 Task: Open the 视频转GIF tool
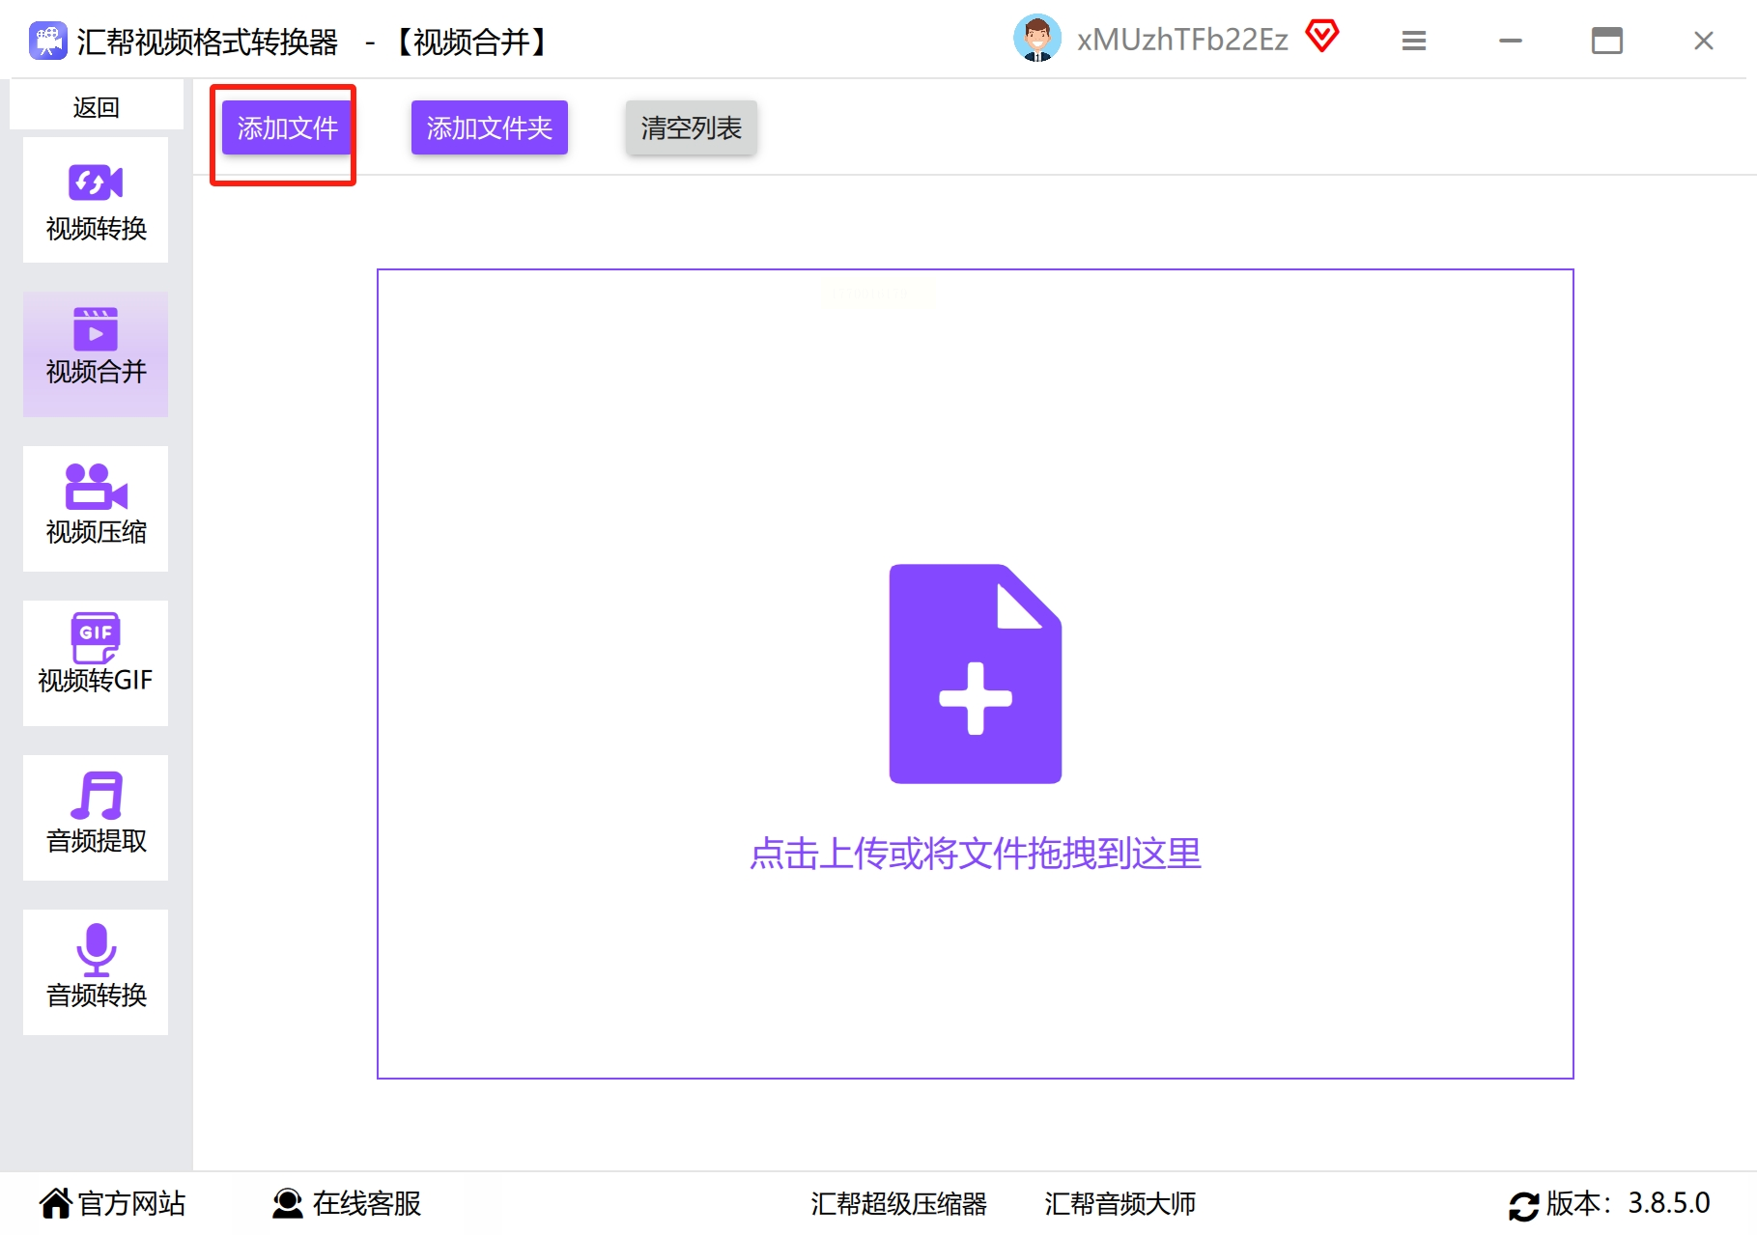tap(96, 663)
